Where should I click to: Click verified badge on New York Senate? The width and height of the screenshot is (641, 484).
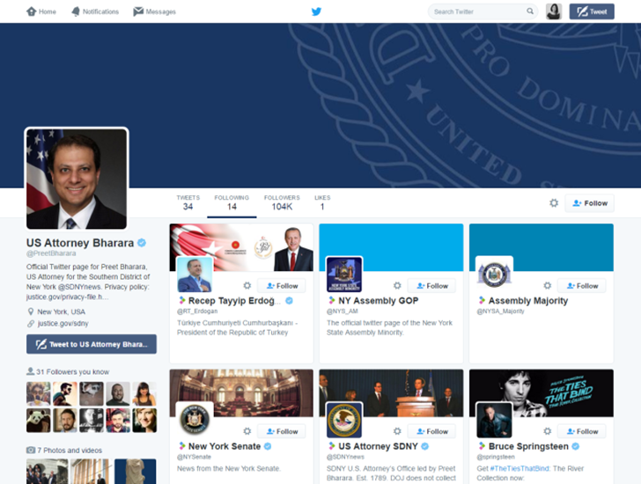268,446
